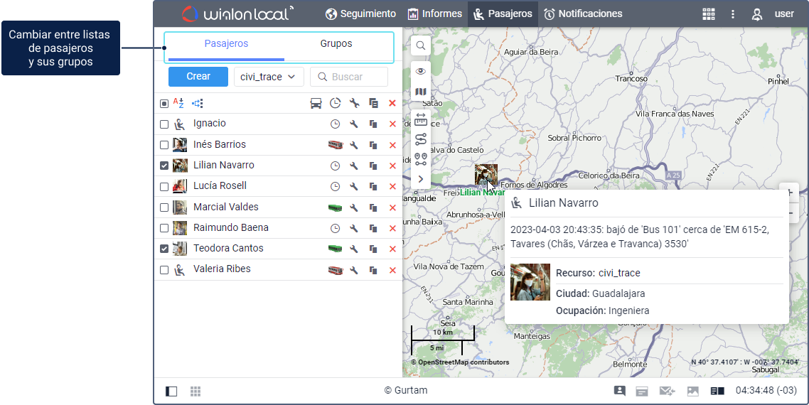This screenshot has width=809, height=405.
Task: Open properties wrench for Lilian Navarro
Action: (354, 166)
